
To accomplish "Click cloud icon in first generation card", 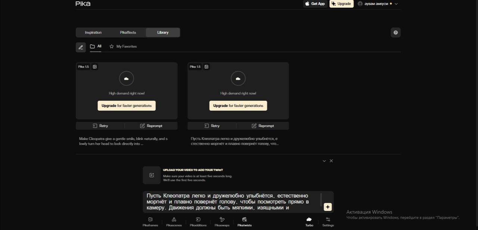I will [127, 79].
